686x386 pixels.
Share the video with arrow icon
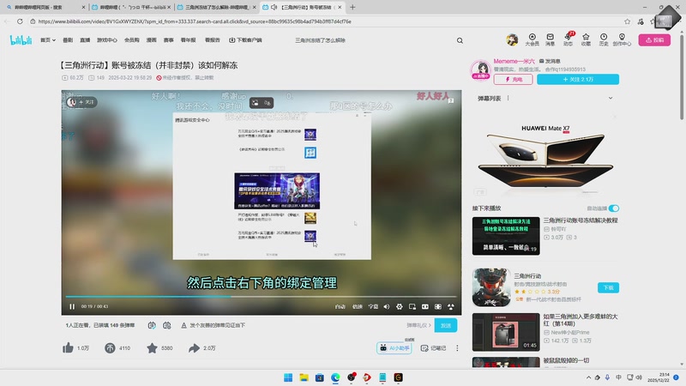195,348
